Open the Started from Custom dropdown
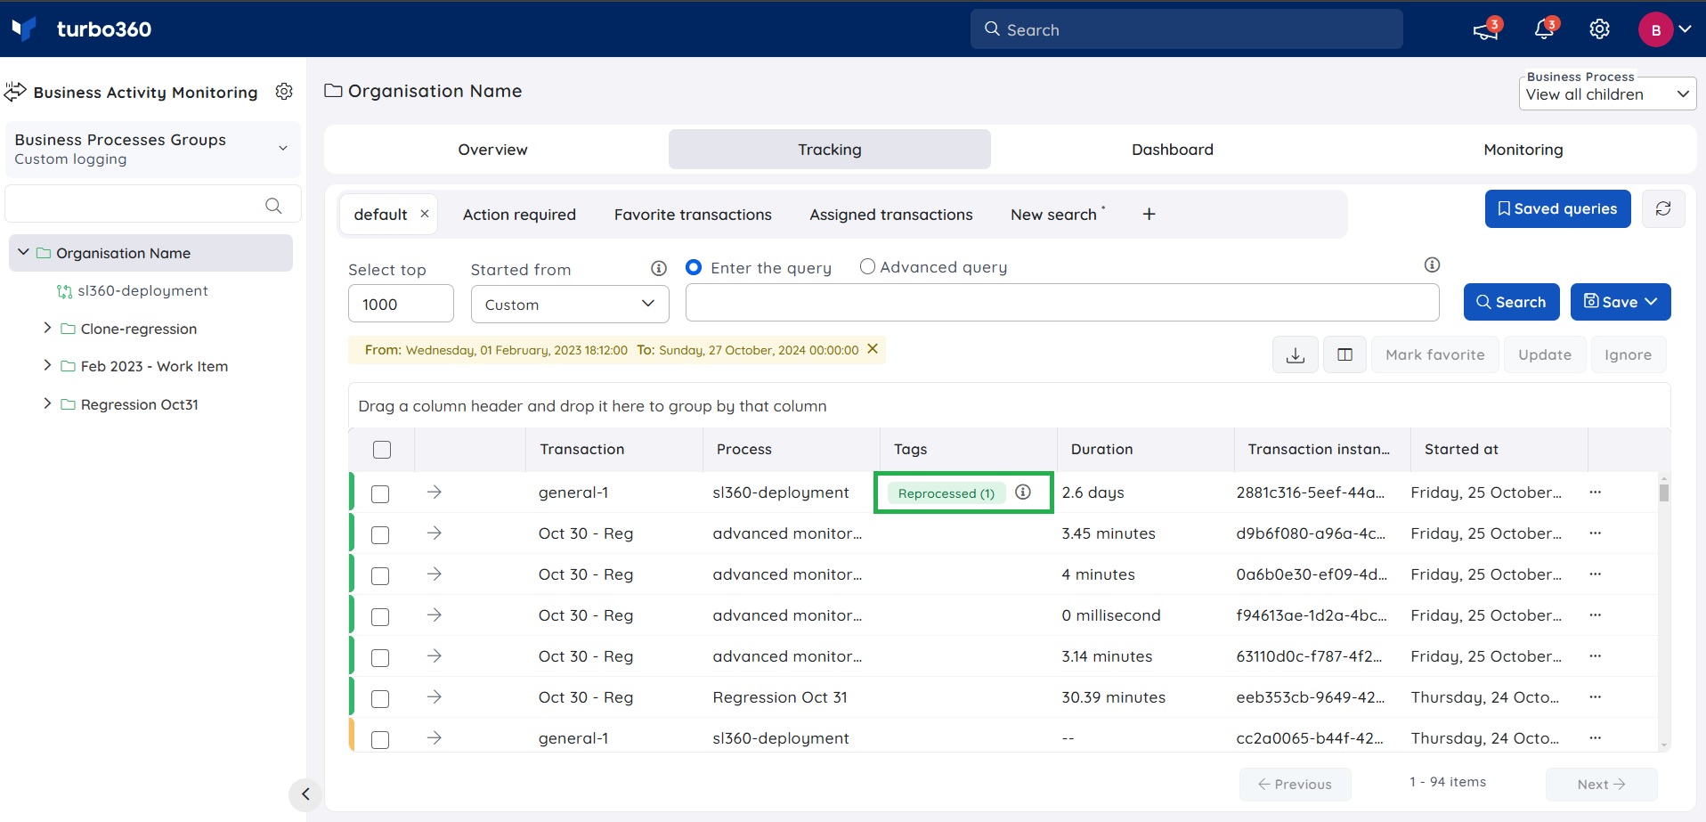The image size is (1706, 822). coord(569,304)
